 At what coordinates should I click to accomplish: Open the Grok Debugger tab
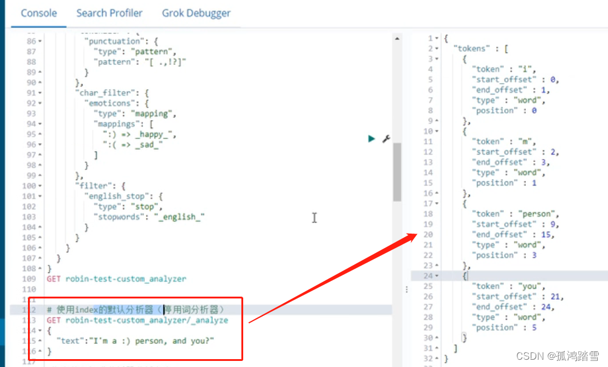(x=196, y=13)
